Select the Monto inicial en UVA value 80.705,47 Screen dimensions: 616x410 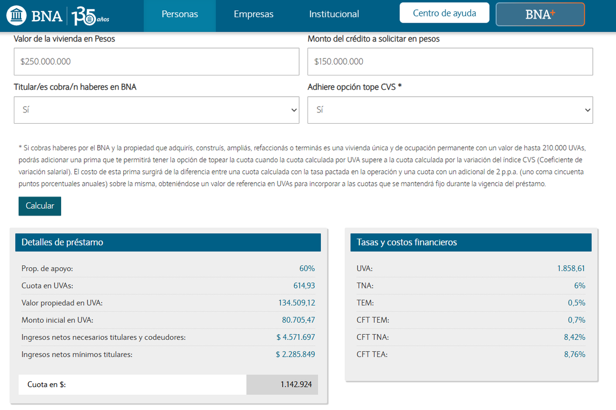click(x=299, y=320)
